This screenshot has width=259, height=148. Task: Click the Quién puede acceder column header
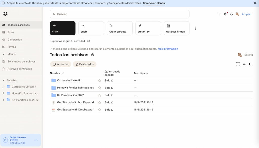click(x=113, y=73)
